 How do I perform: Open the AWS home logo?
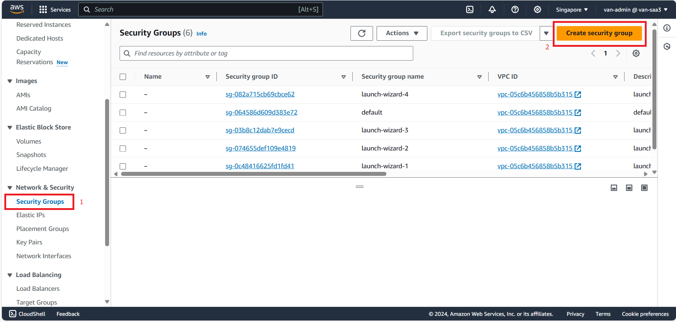pos(17,9)
